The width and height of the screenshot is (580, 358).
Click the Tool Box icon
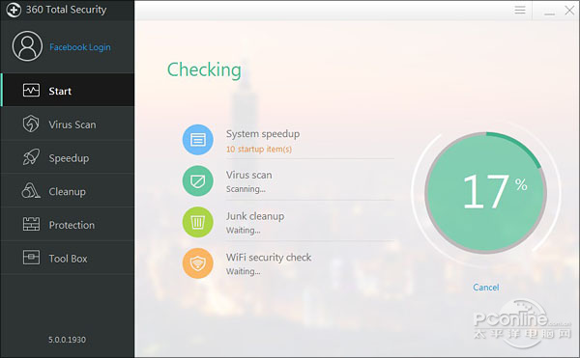(31, 258)
